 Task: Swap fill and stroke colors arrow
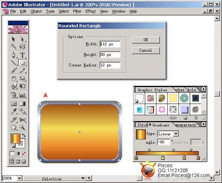[24, 135]
